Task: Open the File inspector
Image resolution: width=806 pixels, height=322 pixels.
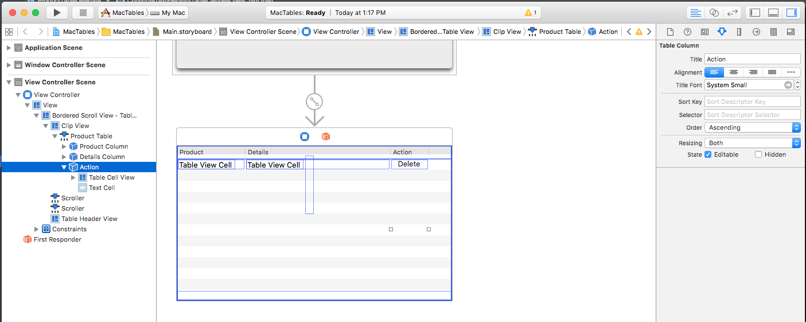Action: click(670, 32)
